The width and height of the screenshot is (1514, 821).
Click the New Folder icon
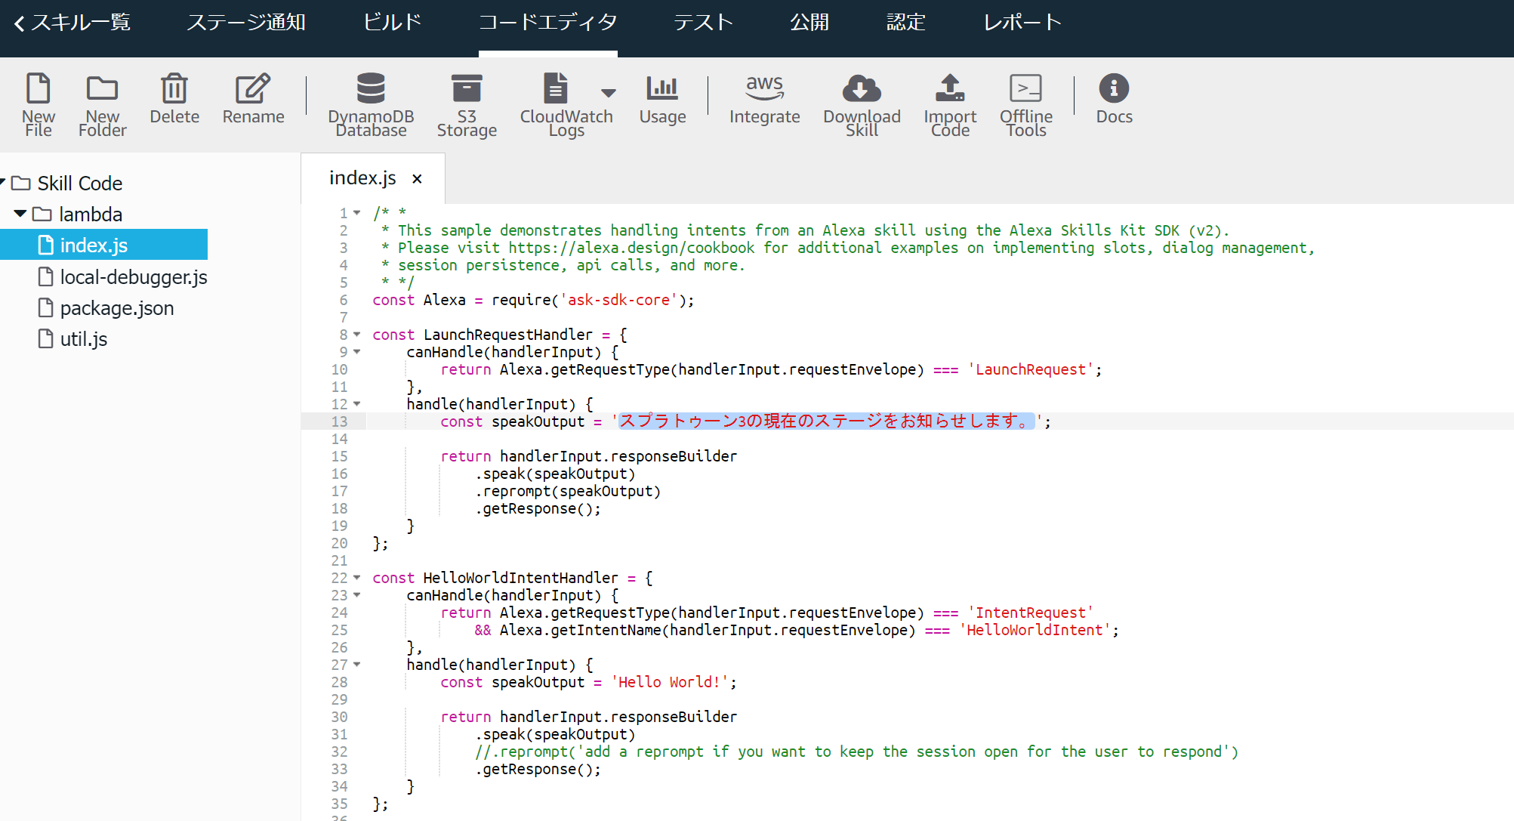(102, 89)
